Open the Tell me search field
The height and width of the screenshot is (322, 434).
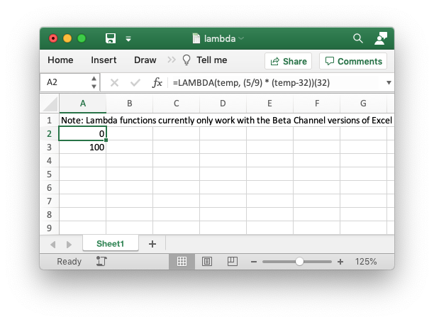pyautogui.click(x=212, y=60)
